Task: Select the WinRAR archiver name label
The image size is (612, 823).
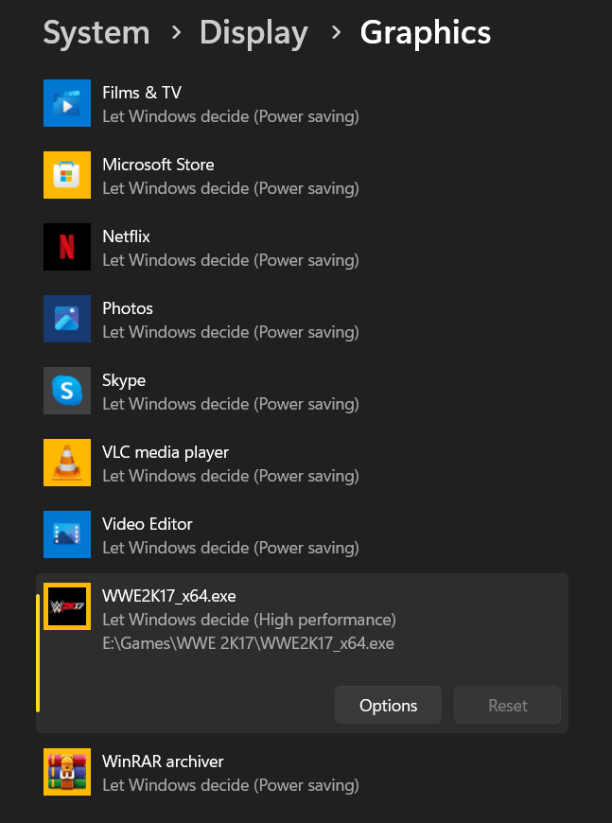Action: [x=163, y=762]
